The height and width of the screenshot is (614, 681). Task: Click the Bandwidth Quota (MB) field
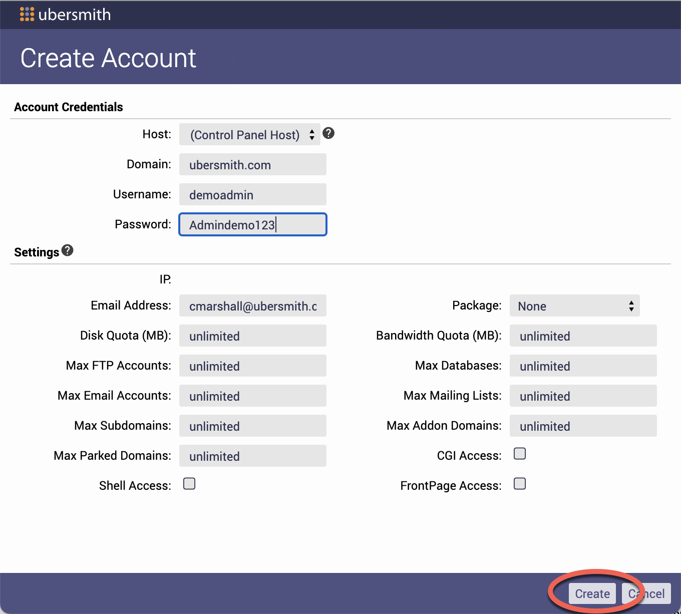pyautogui.click(x=583, y=336)
